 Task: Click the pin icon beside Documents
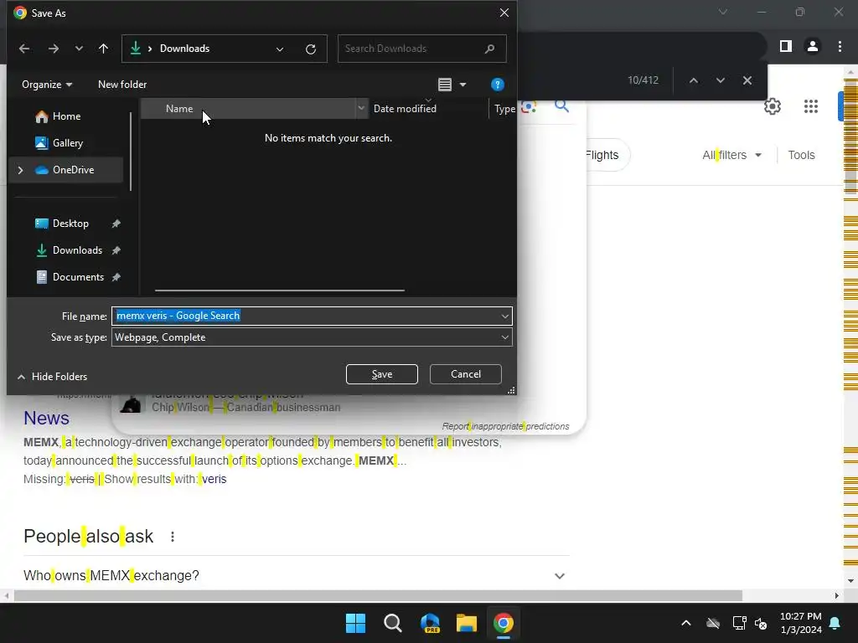click(x=116, y=276)
